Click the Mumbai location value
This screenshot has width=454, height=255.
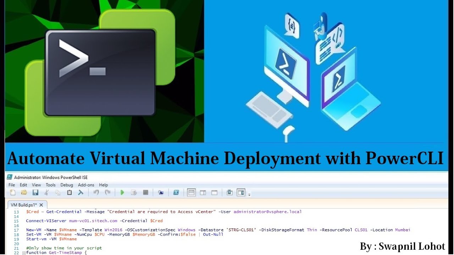click(403, 230)
